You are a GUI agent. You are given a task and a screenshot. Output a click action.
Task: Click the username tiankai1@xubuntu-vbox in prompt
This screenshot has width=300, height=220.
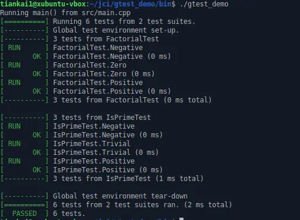click(43, 4)
